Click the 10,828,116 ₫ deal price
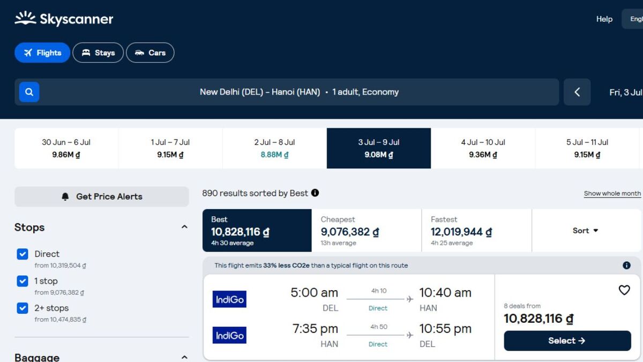The width and height of the screenshot is (643, 362). click(x=539, y=319)
